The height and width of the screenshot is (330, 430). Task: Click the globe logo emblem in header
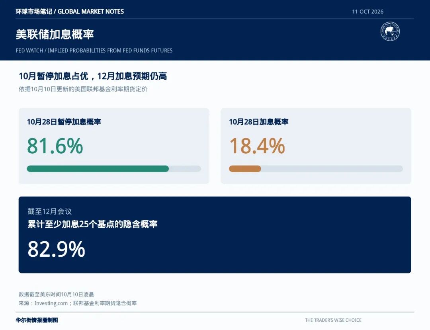point(390,31)
